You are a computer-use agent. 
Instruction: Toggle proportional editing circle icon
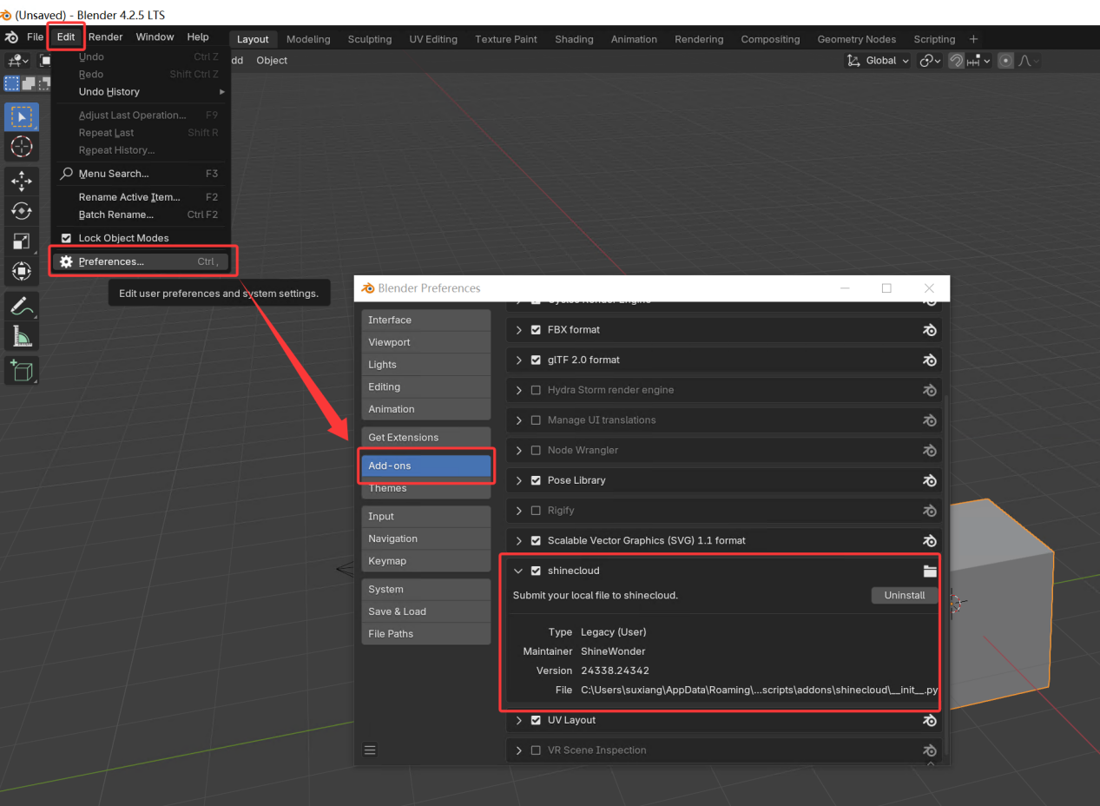tap(1005, 61)
